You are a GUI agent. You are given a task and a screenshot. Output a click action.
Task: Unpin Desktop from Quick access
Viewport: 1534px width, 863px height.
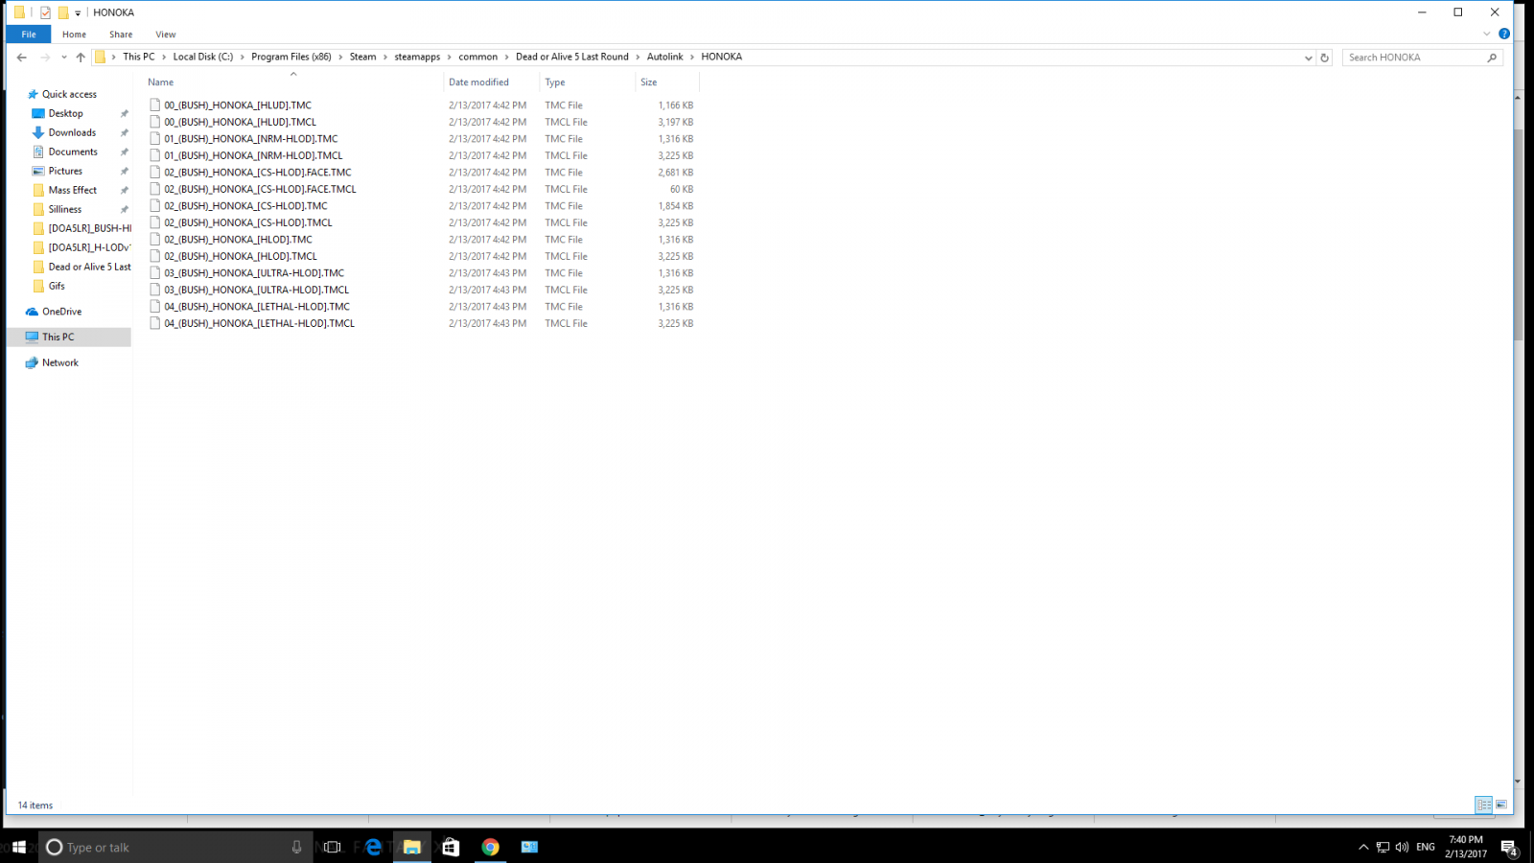click(124, 113)
